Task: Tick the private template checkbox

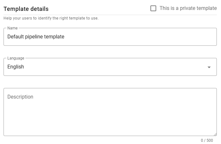Action: pyautogui.click(x=153, y=8)
